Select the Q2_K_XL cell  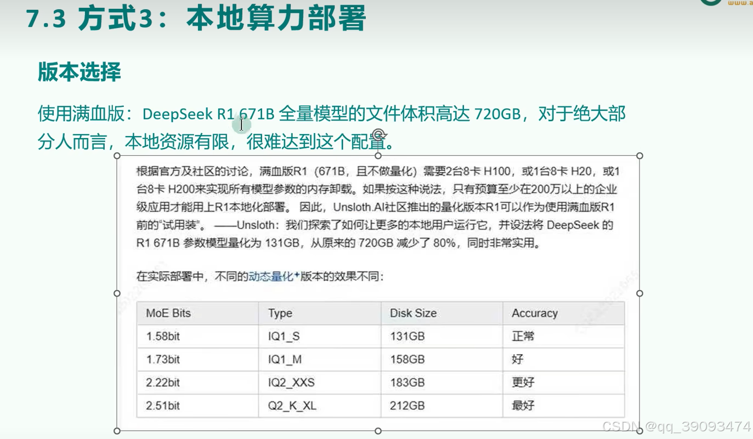tap(320, 406)
